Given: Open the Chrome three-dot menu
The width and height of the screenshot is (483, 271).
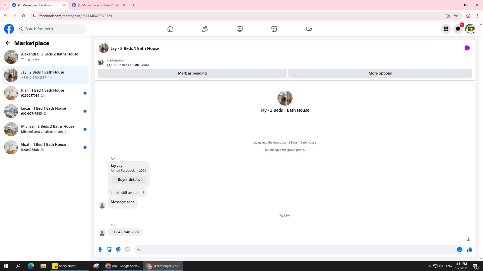Looking at the screenshot, I should click(477, 16).
